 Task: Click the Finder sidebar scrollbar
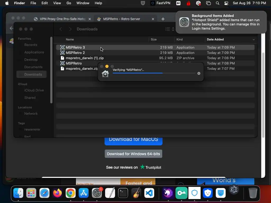click(x=51, y=70)
